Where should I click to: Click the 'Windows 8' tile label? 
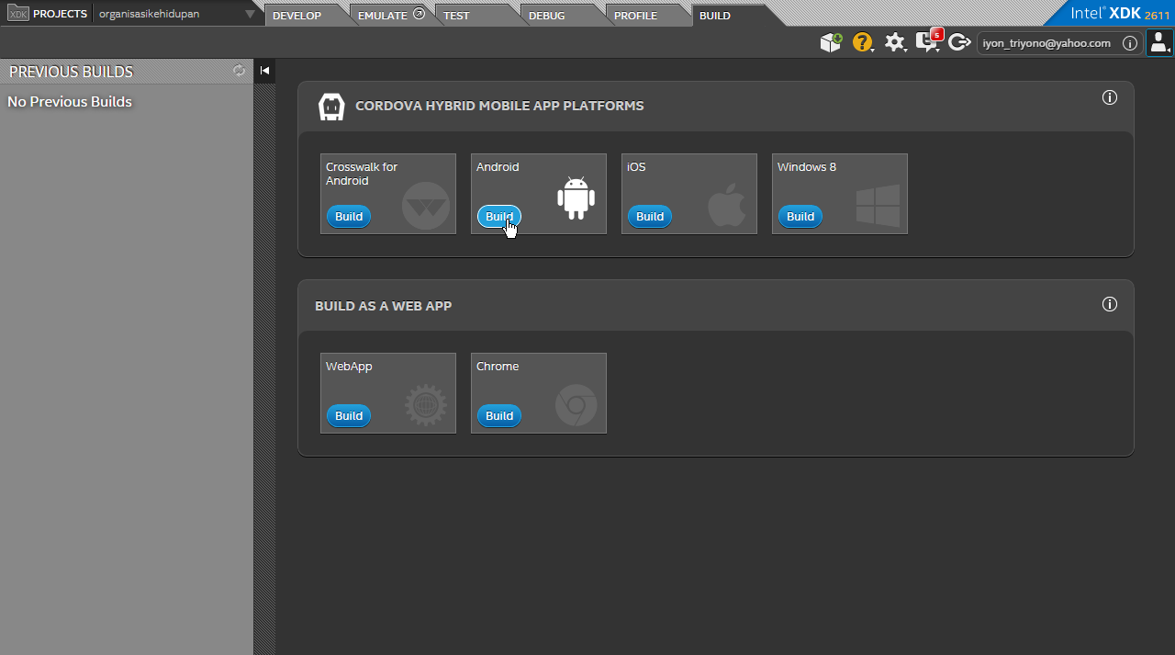(x=807, y=167)
